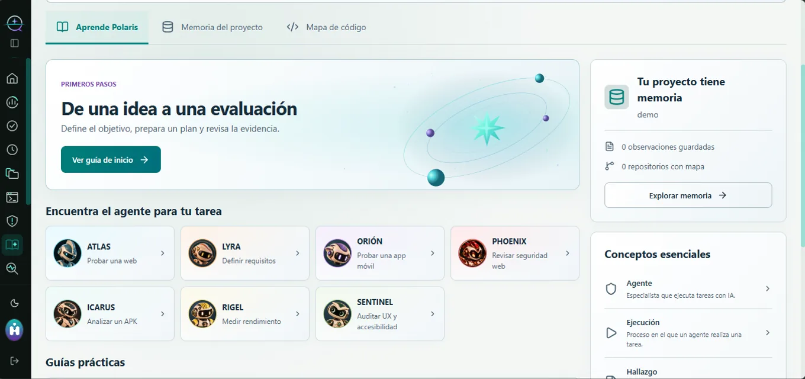This screenshot has width=805, height=379.
Task: Open the magnifier pulse analysis icon in sidebar
Action: click(x=12, y=268)
